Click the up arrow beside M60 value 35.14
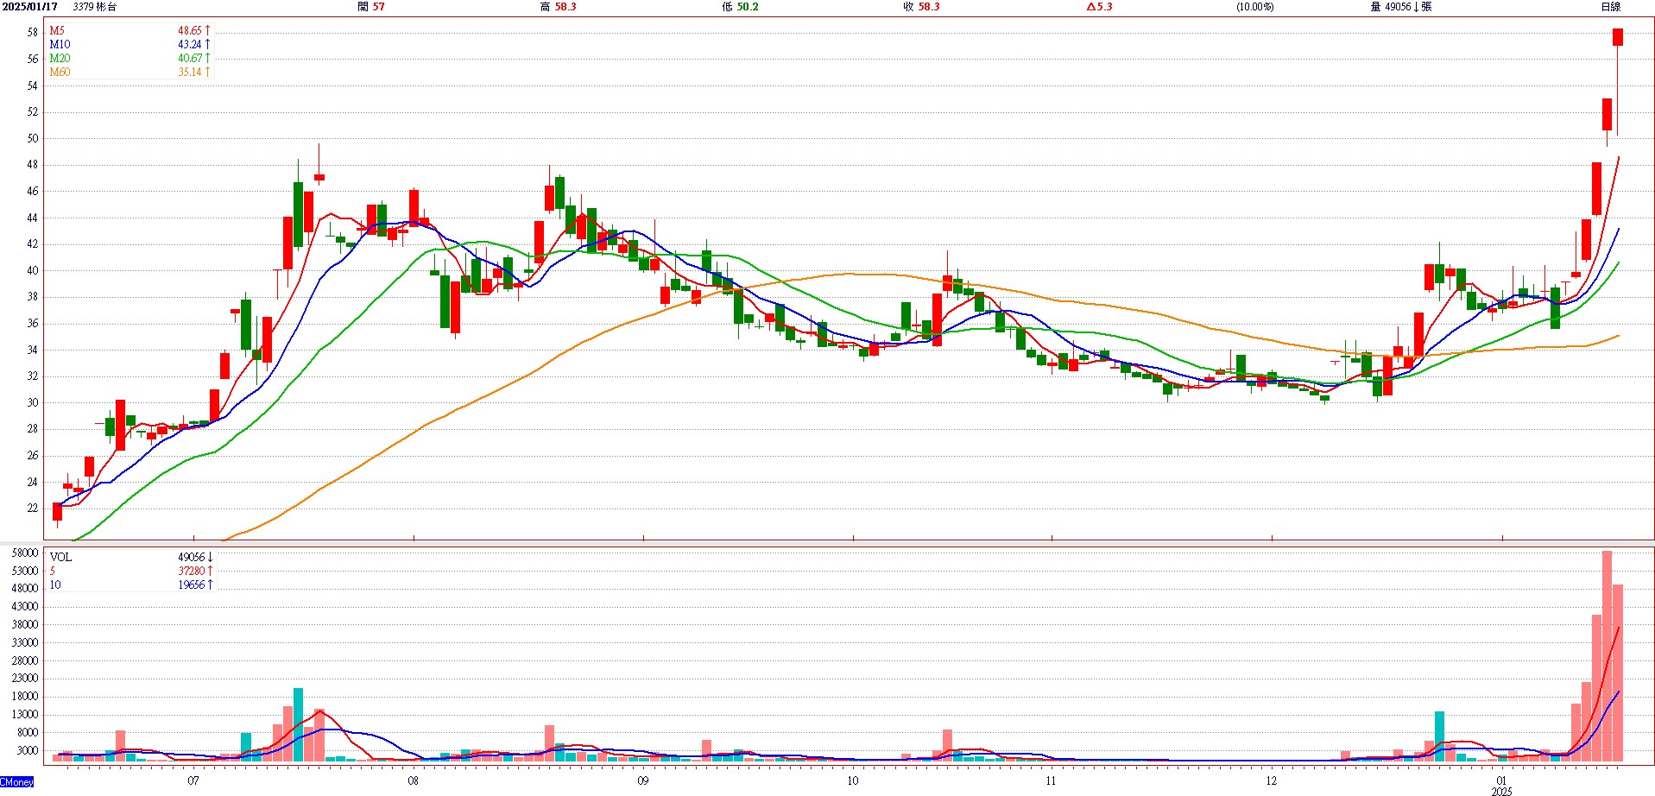Screen dimensions: 1655x796 click(x=208, y=72)
